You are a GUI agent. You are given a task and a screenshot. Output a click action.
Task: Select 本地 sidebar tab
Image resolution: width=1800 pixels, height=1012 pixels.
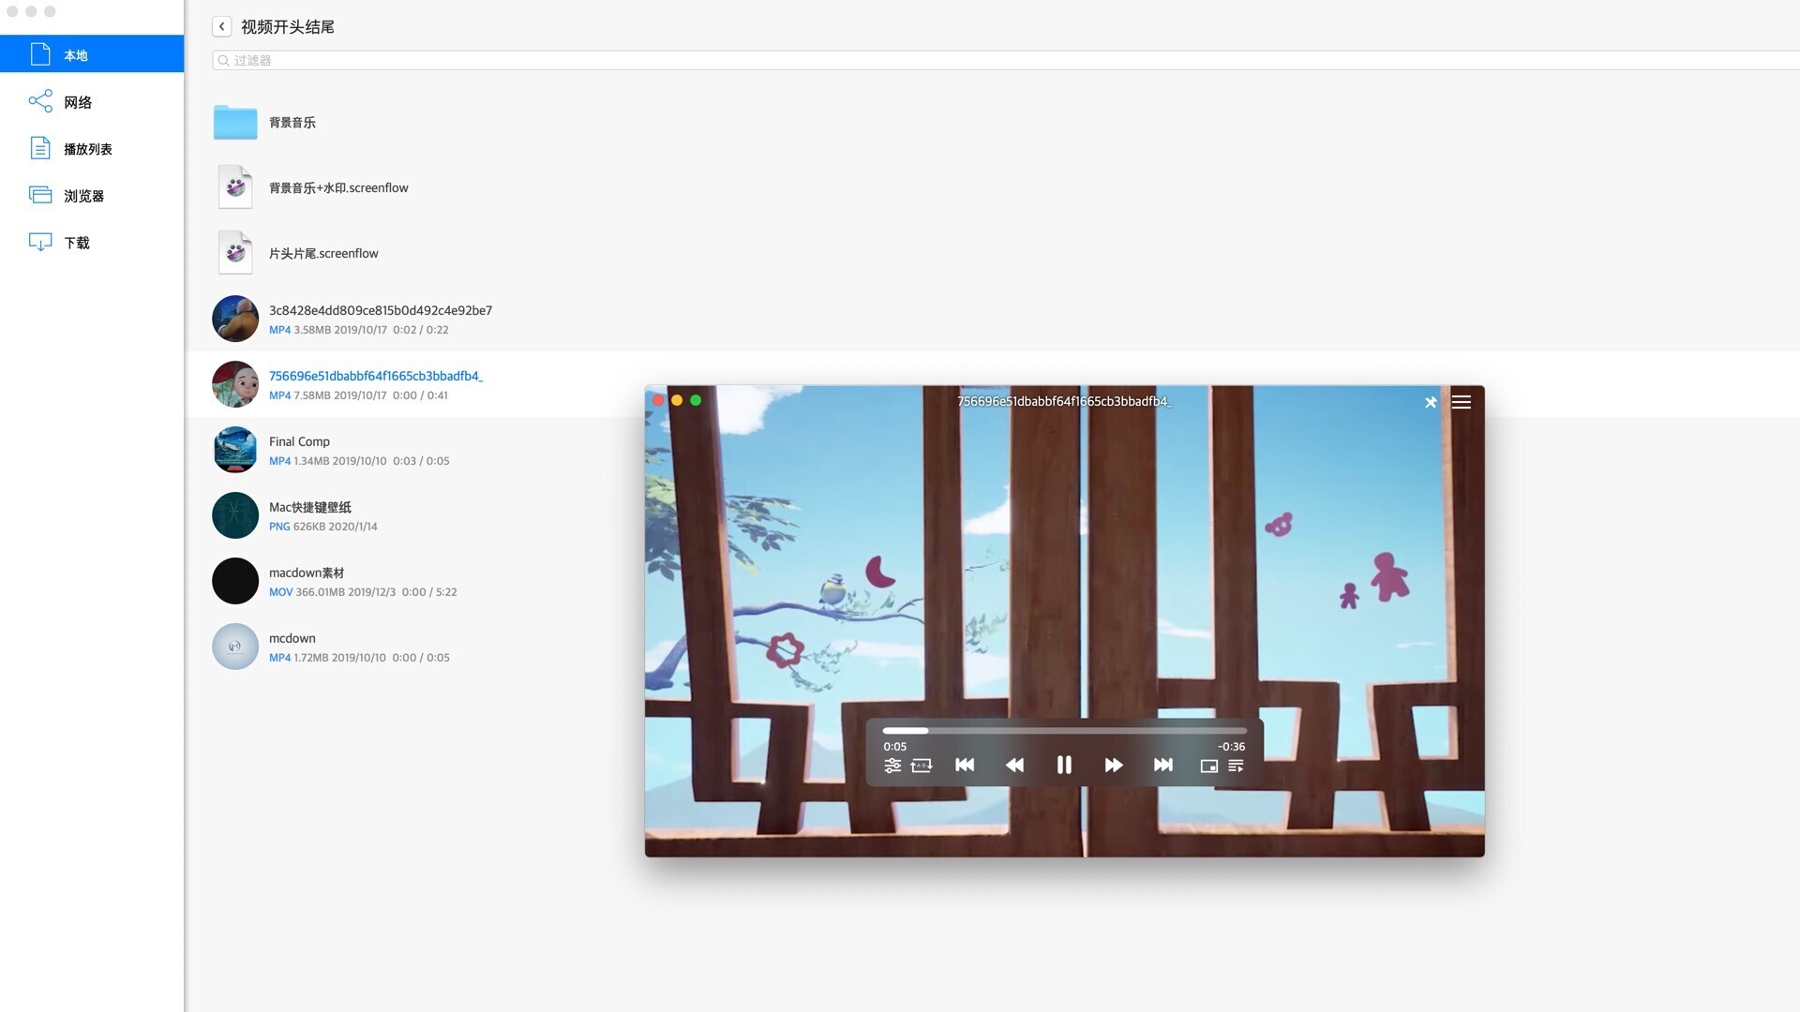(92, 54)
